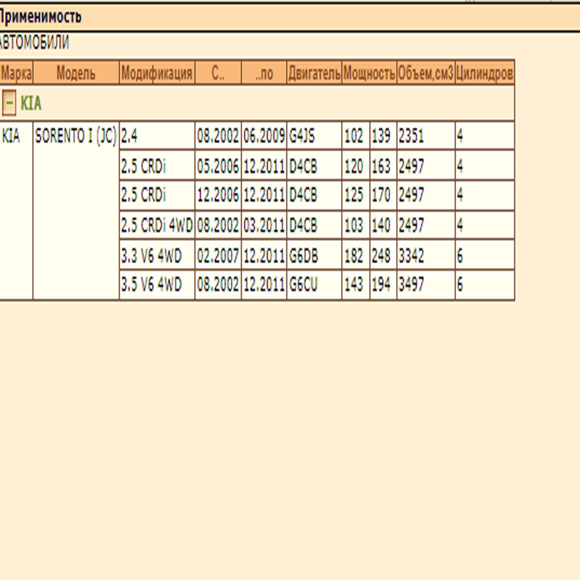Select the 3.5 V6 4WD modification

click(x=151, y=284)
